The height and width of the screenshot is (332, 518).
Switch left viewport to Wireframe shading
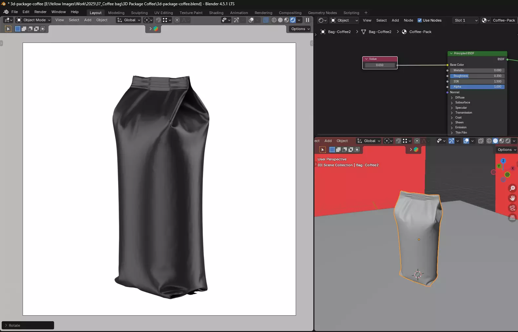274,20
